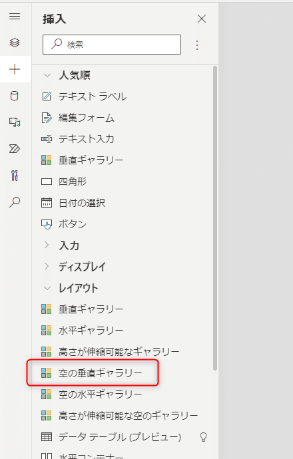Expand the 入力 section
Screen dimensions: 293x459
pyautogui.click(x=47, y=245)
